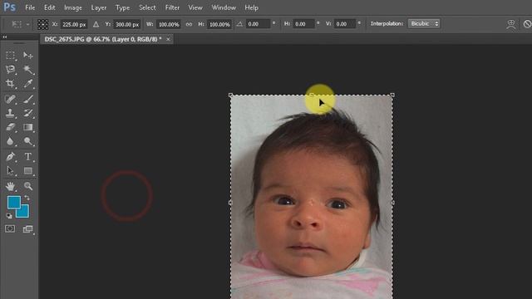Close the DSC_2675.JPG document tab
This screenshot has height=299, width=532.
[168, 39]
